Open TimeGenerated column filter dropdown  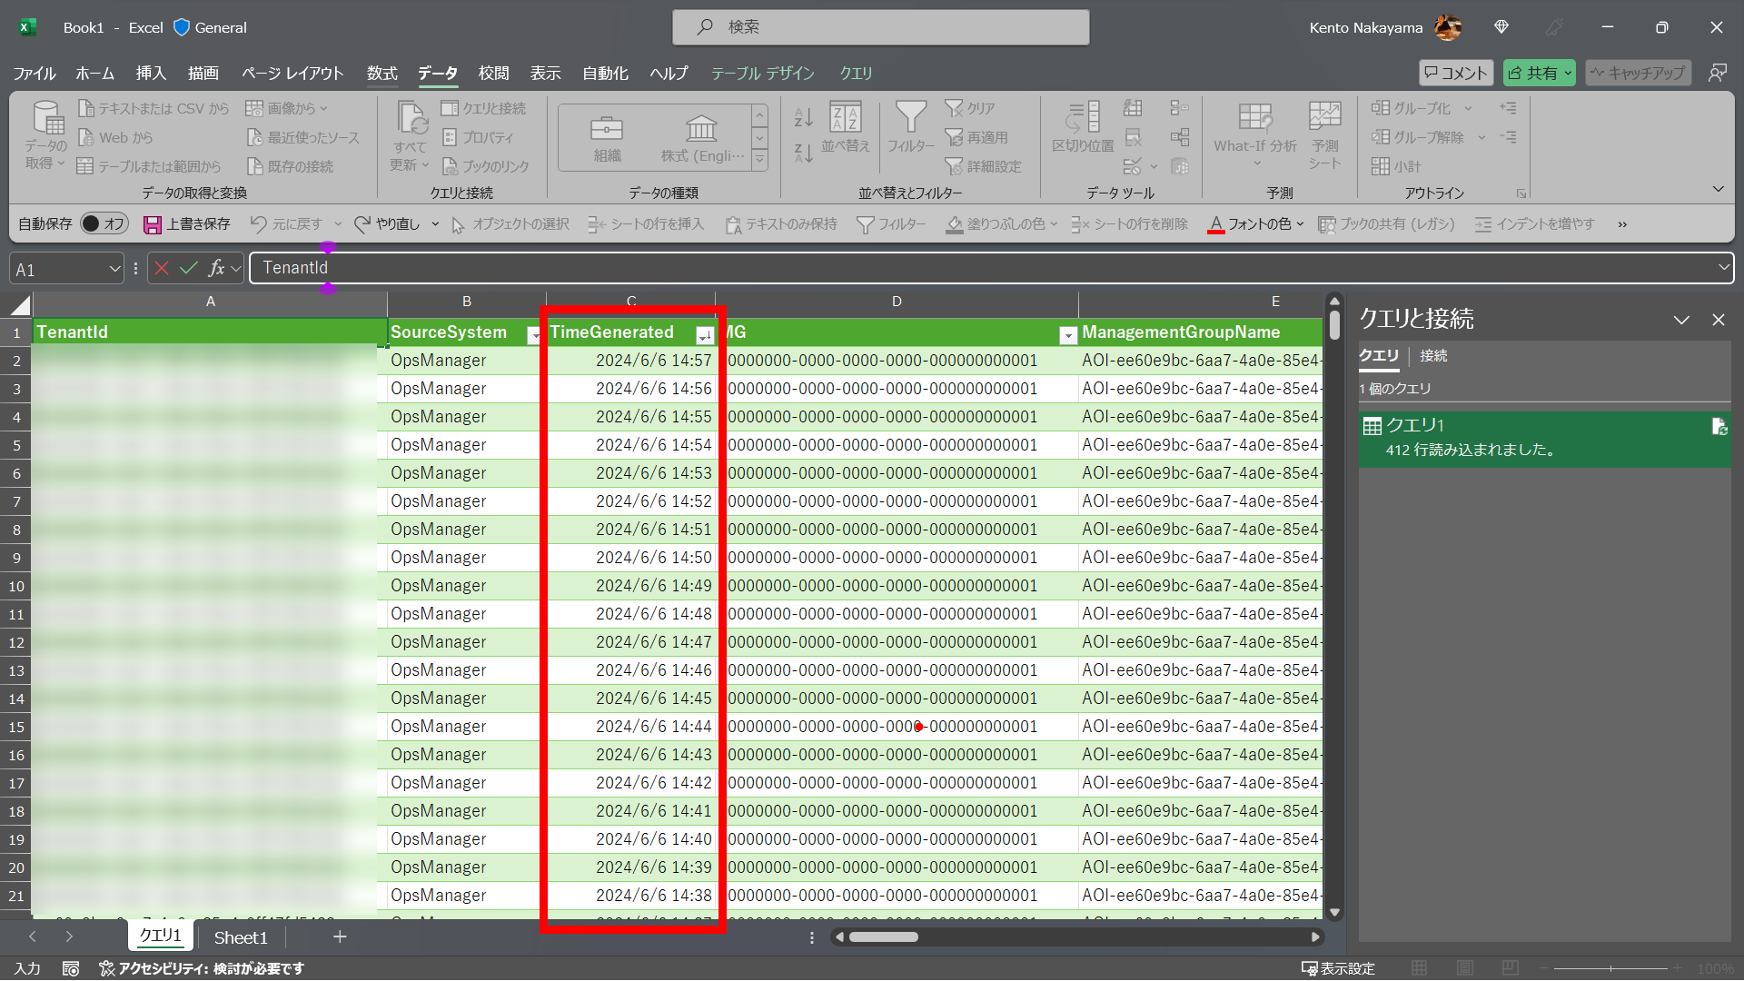704,336
